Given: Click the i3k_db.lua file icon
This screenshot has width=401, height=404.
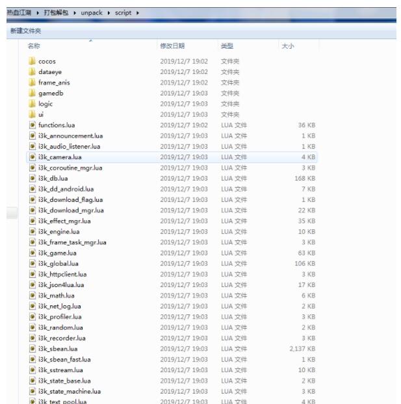Looking at the screenshot, I should tap(32, 178).
